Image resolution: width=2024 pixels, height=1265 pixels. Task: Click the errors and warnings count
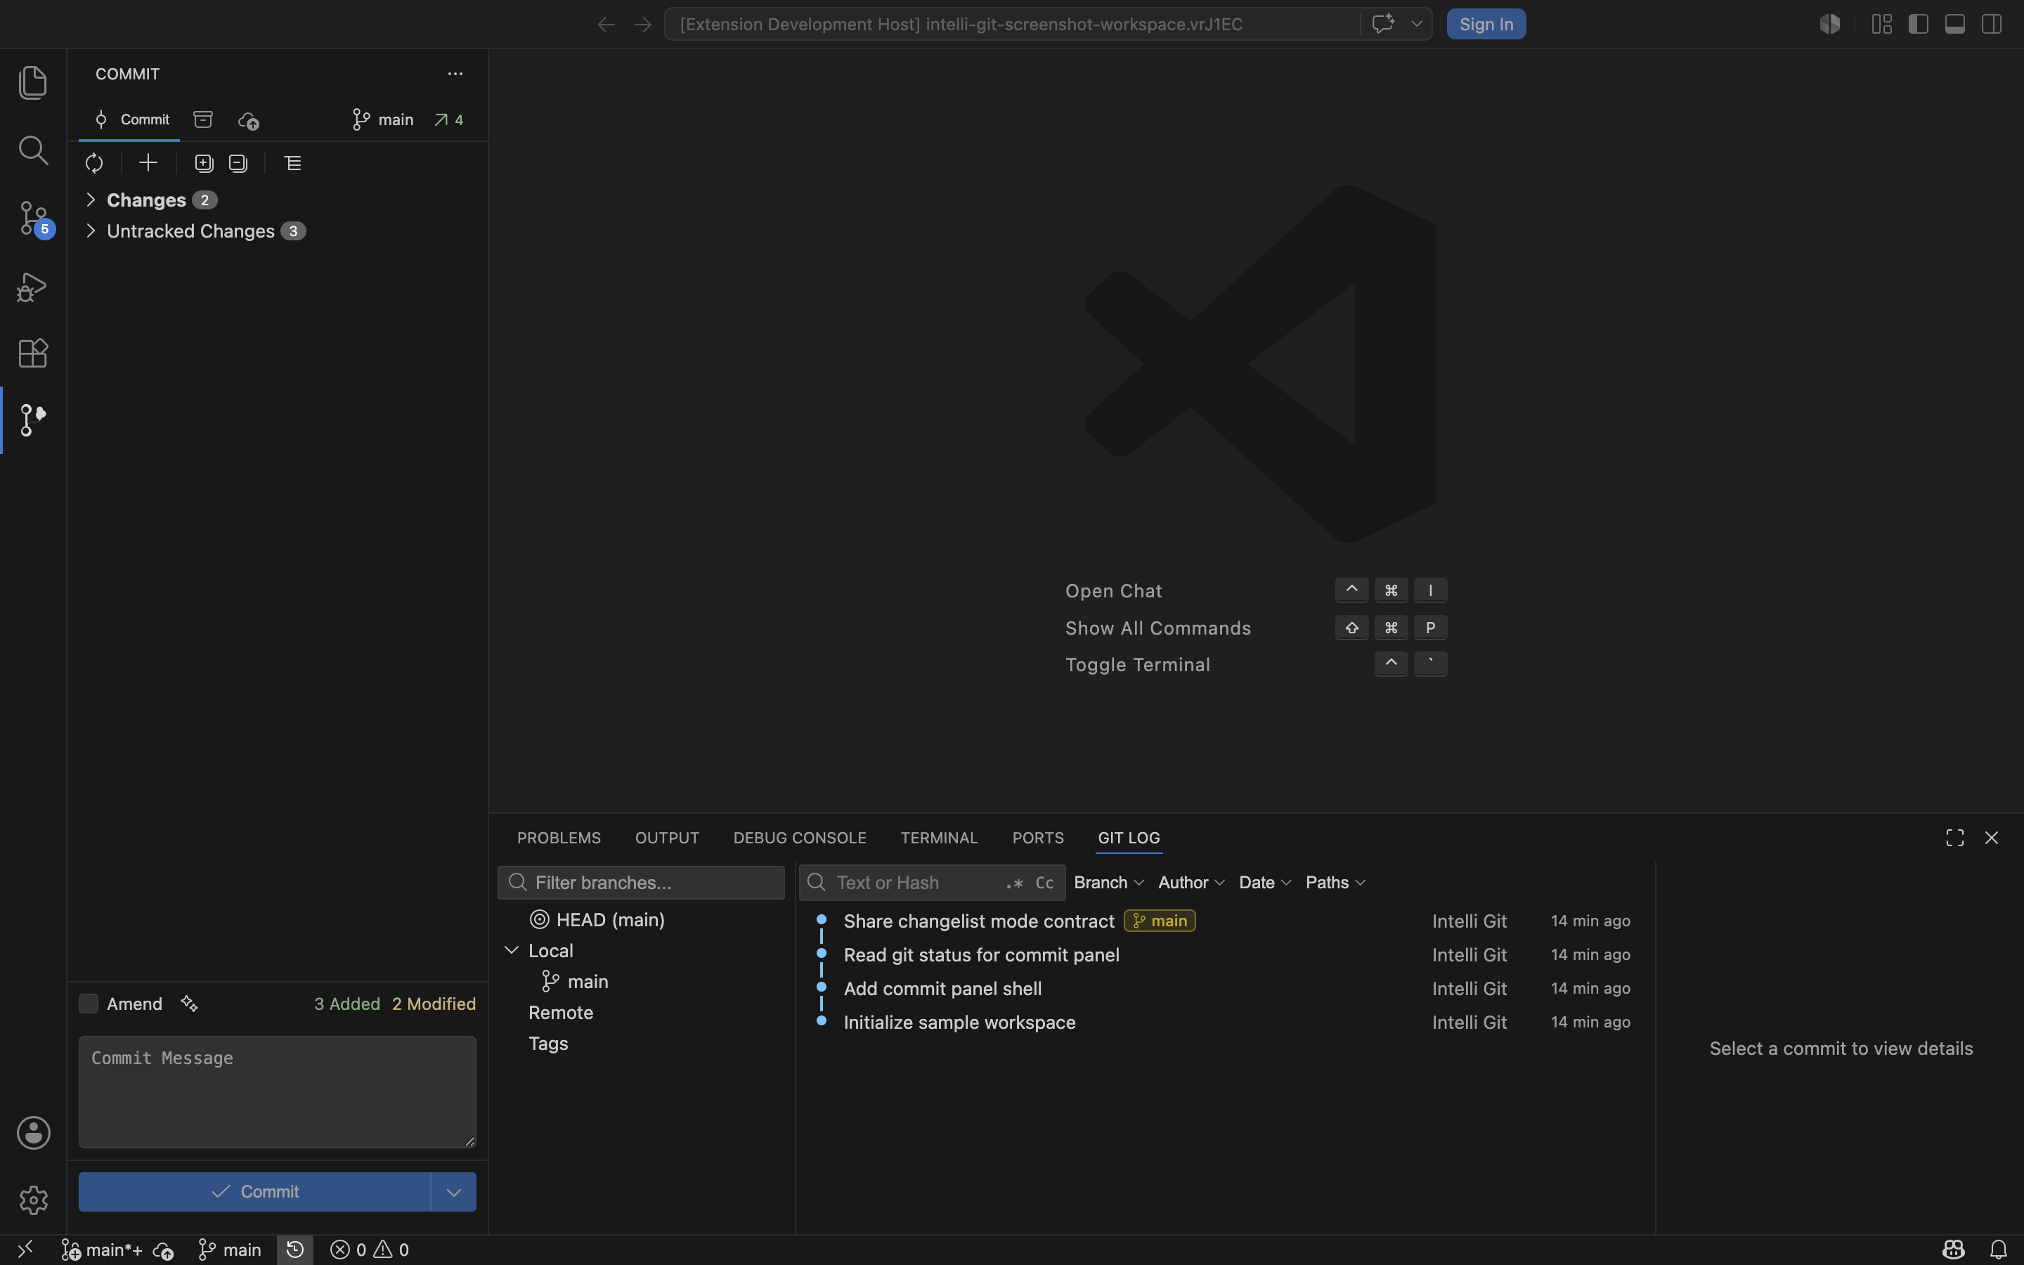pos(370,1249)
